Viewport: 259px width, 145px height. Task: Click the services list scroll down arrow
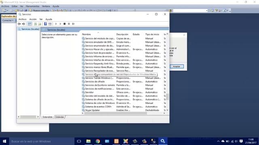tap(167, 110)
